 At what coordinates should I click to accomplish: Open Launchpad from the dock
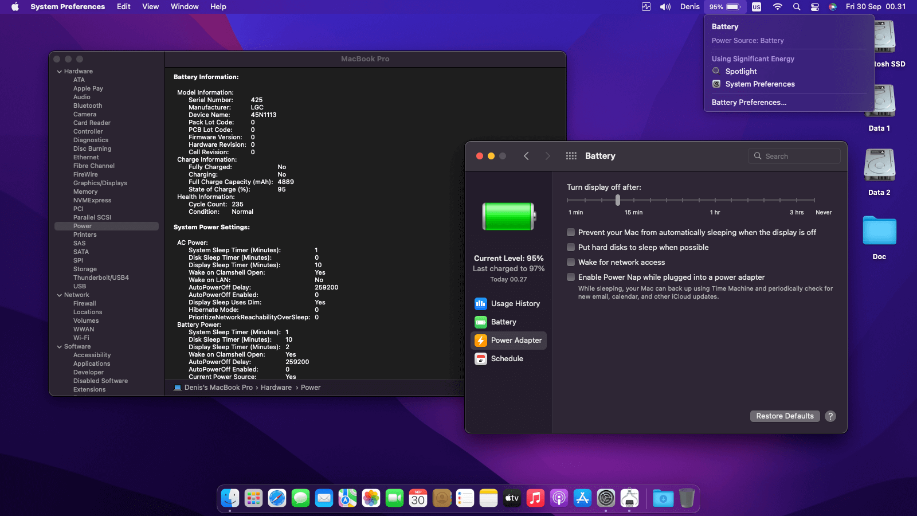click(x=253, y=498)
